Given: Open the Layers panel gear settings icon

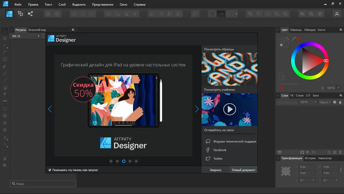Looking at the screenshot, I should tap(335, 102).
